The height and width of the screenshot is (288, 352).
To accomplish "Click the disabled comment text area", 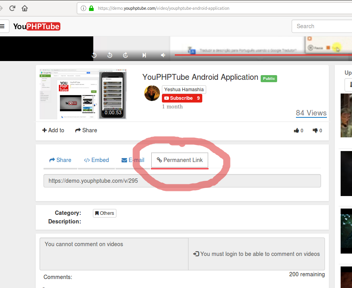I will (114, 254).
